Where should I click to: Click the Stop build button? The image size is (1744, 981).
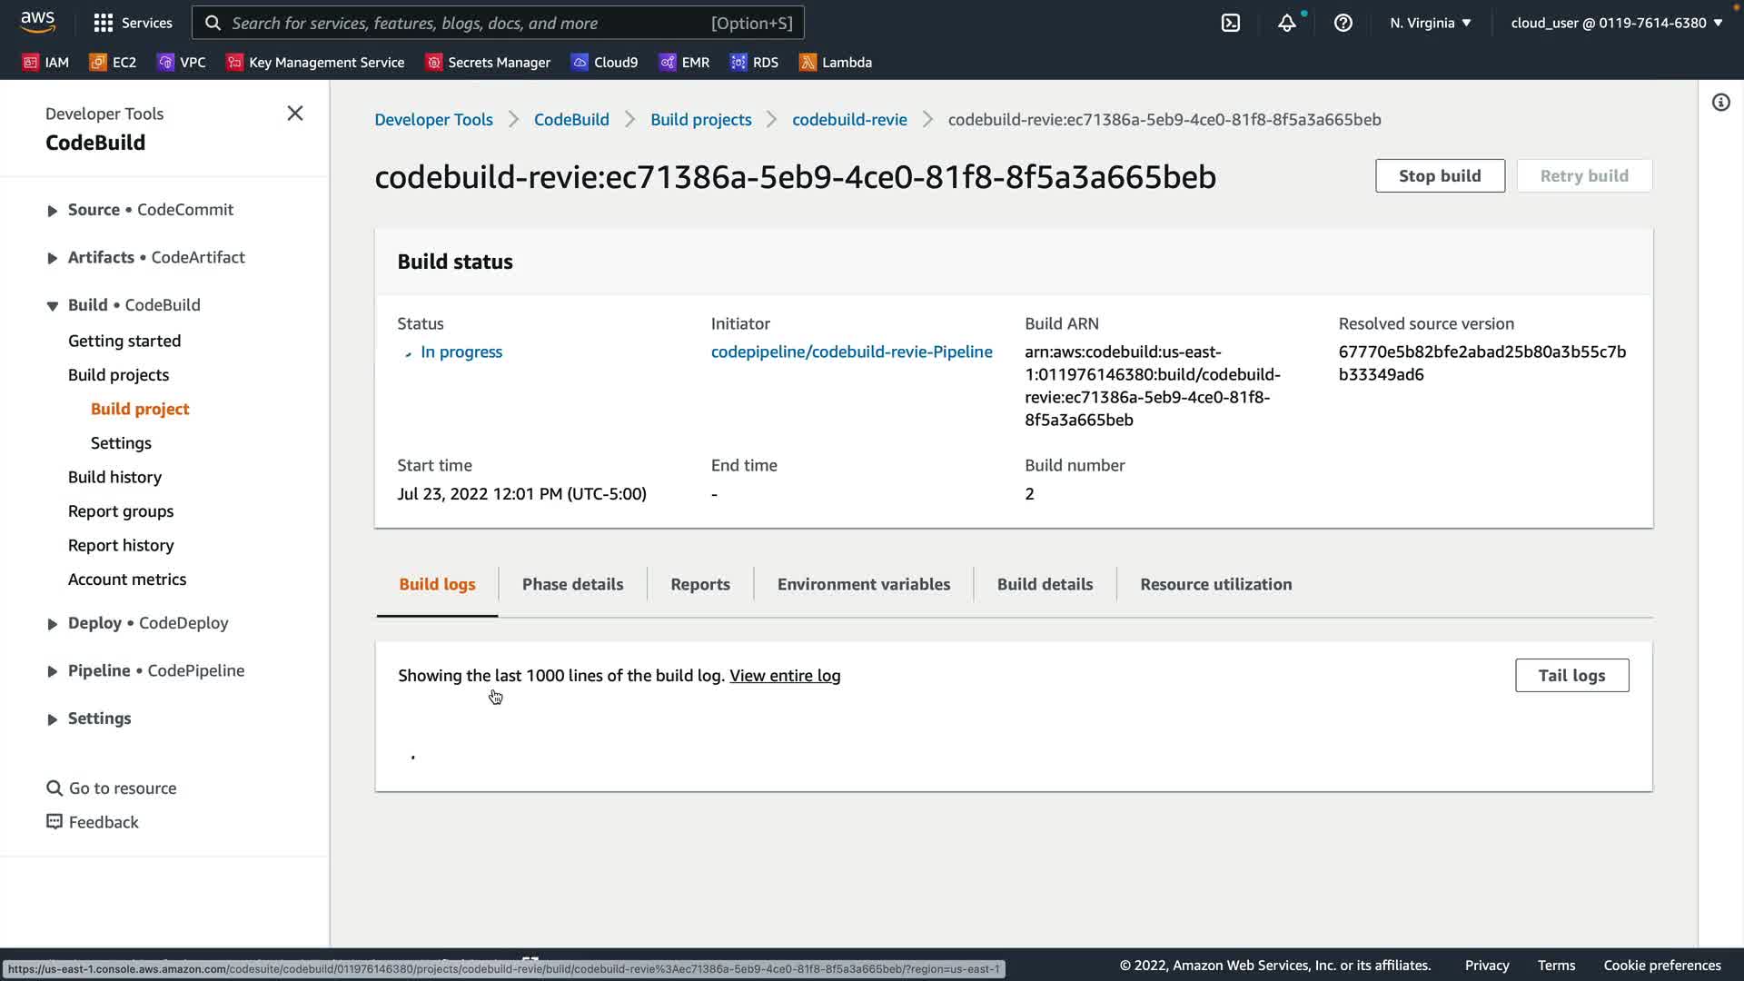click(1439, 175)
